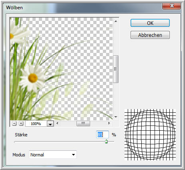Click the zoom in plus icon
This screenshot has width=185, height=170.
click(x=21, y=123)
